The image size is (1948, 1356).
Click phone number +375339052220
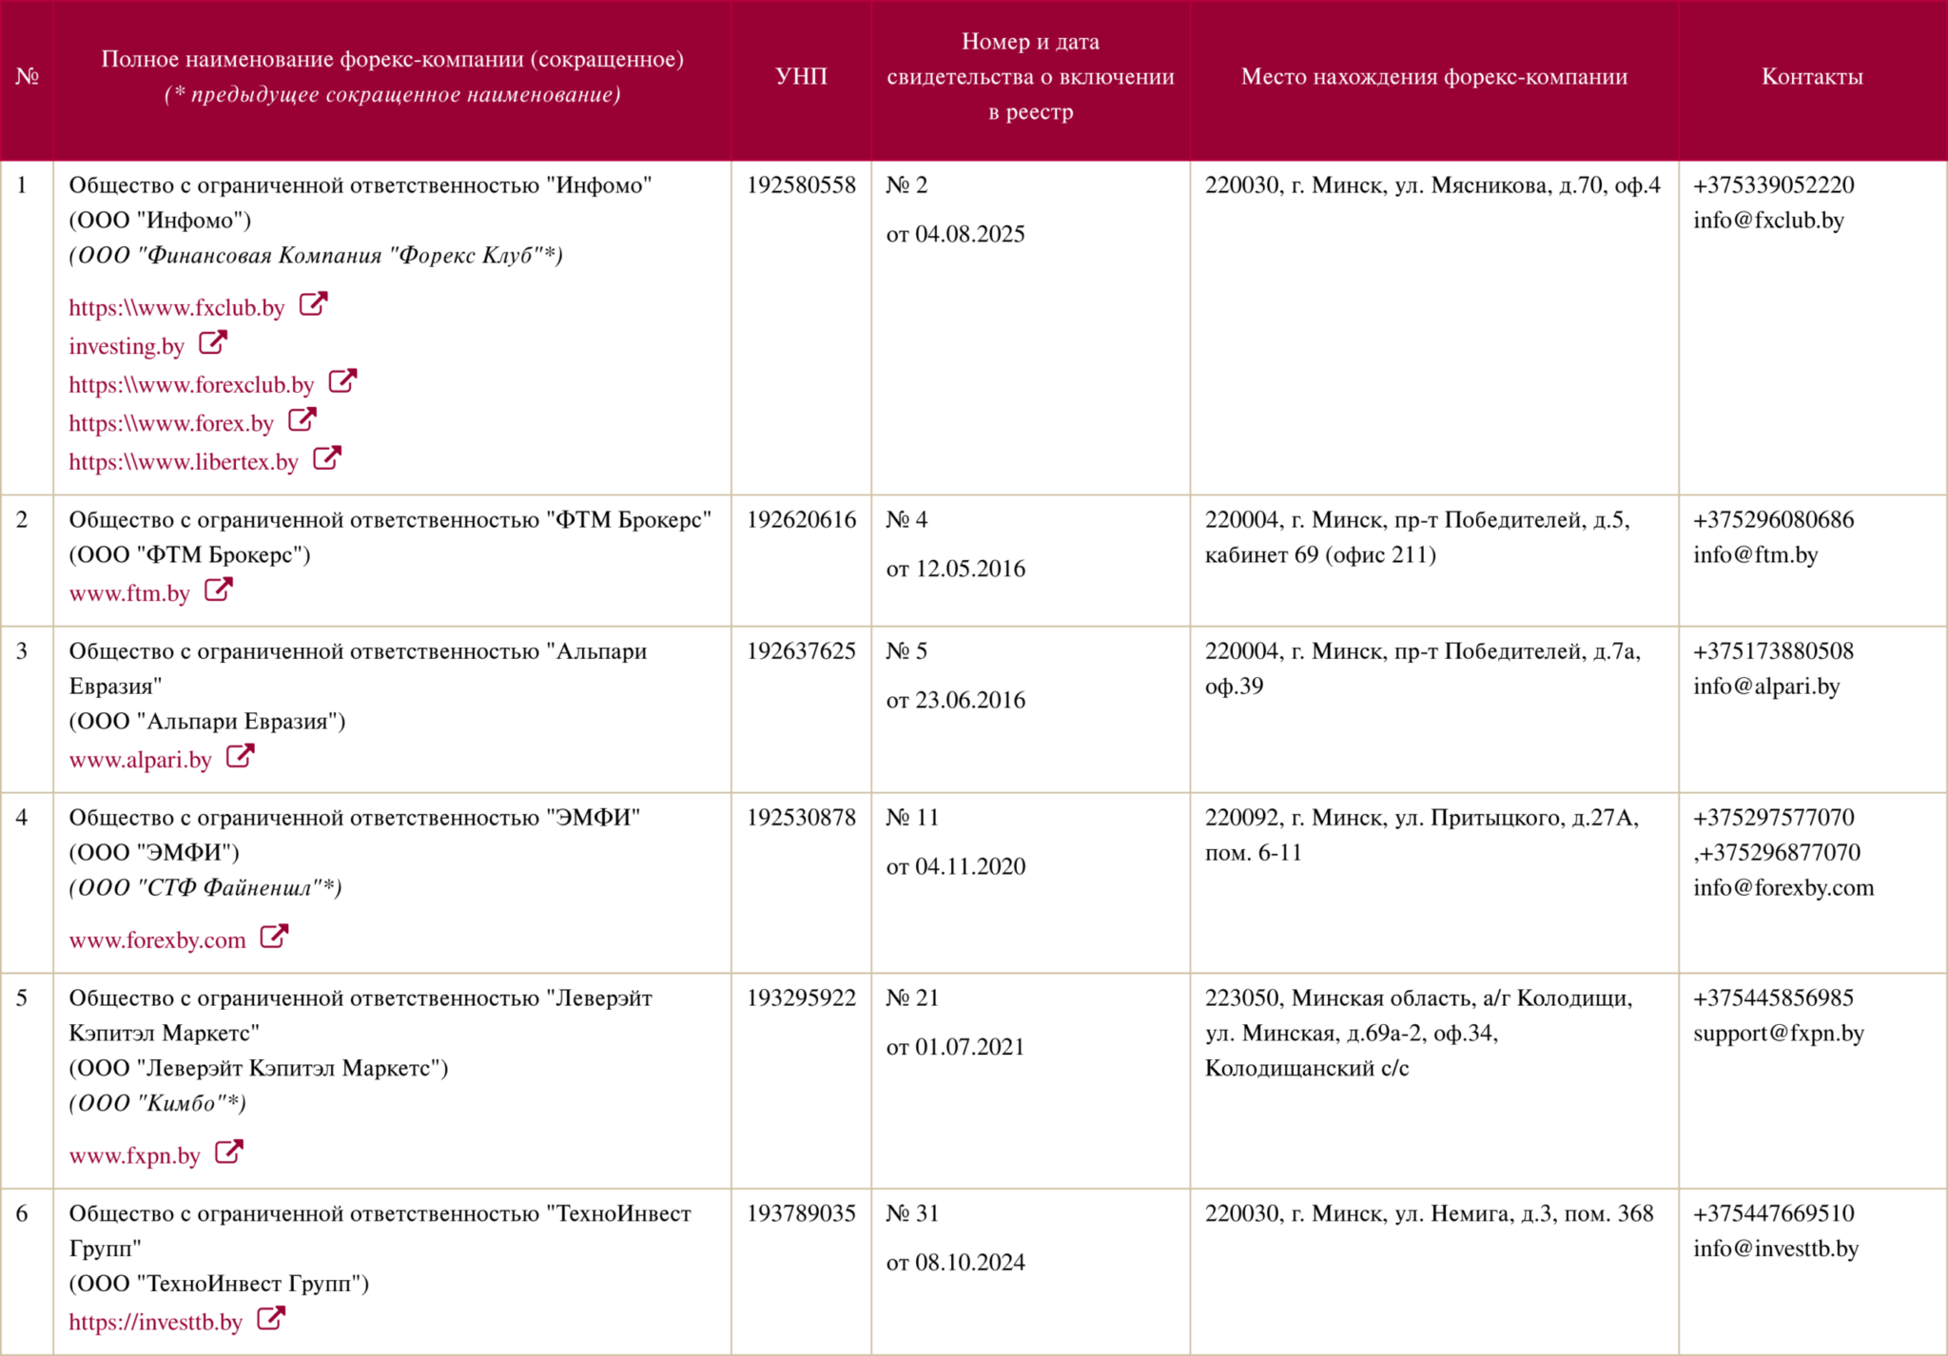click(x=1774, y=185)
